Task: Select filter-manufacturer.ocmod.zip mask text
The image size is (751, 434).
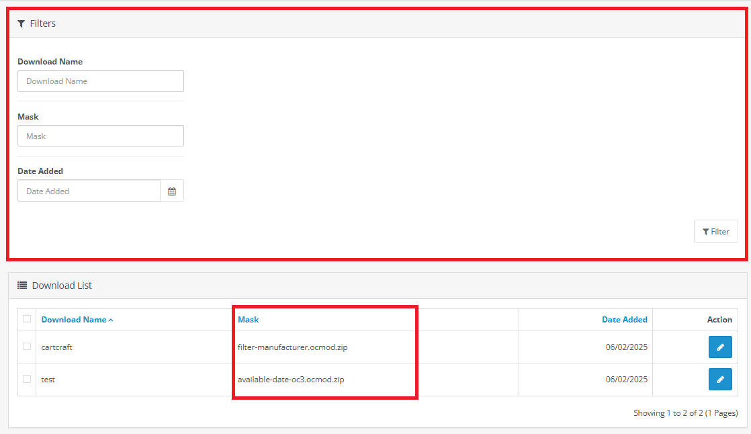Action: [x=292, y=347]
